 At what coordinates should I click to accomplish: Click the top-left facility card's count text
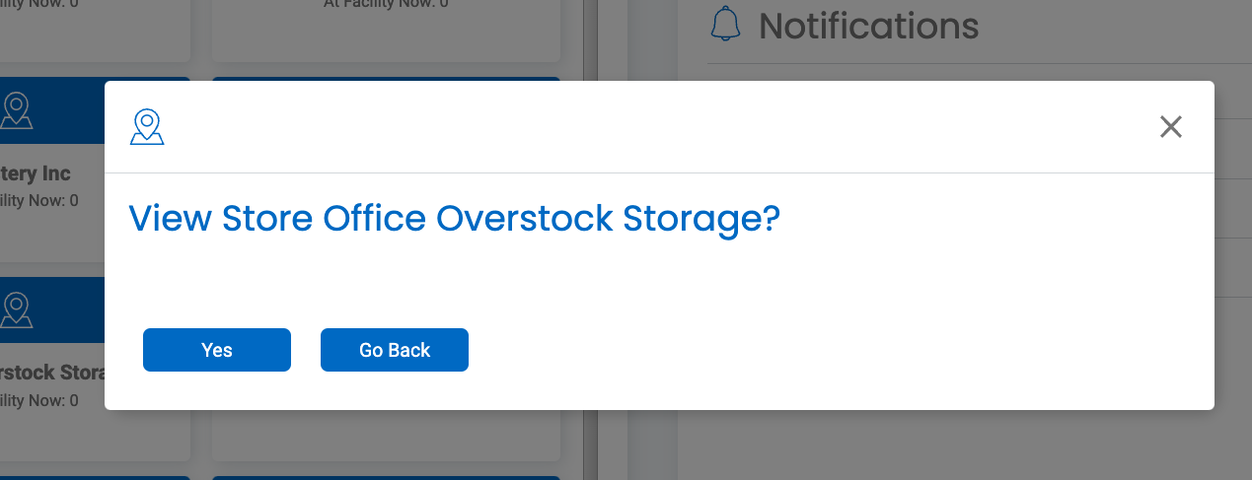click(x=39, y=4)
